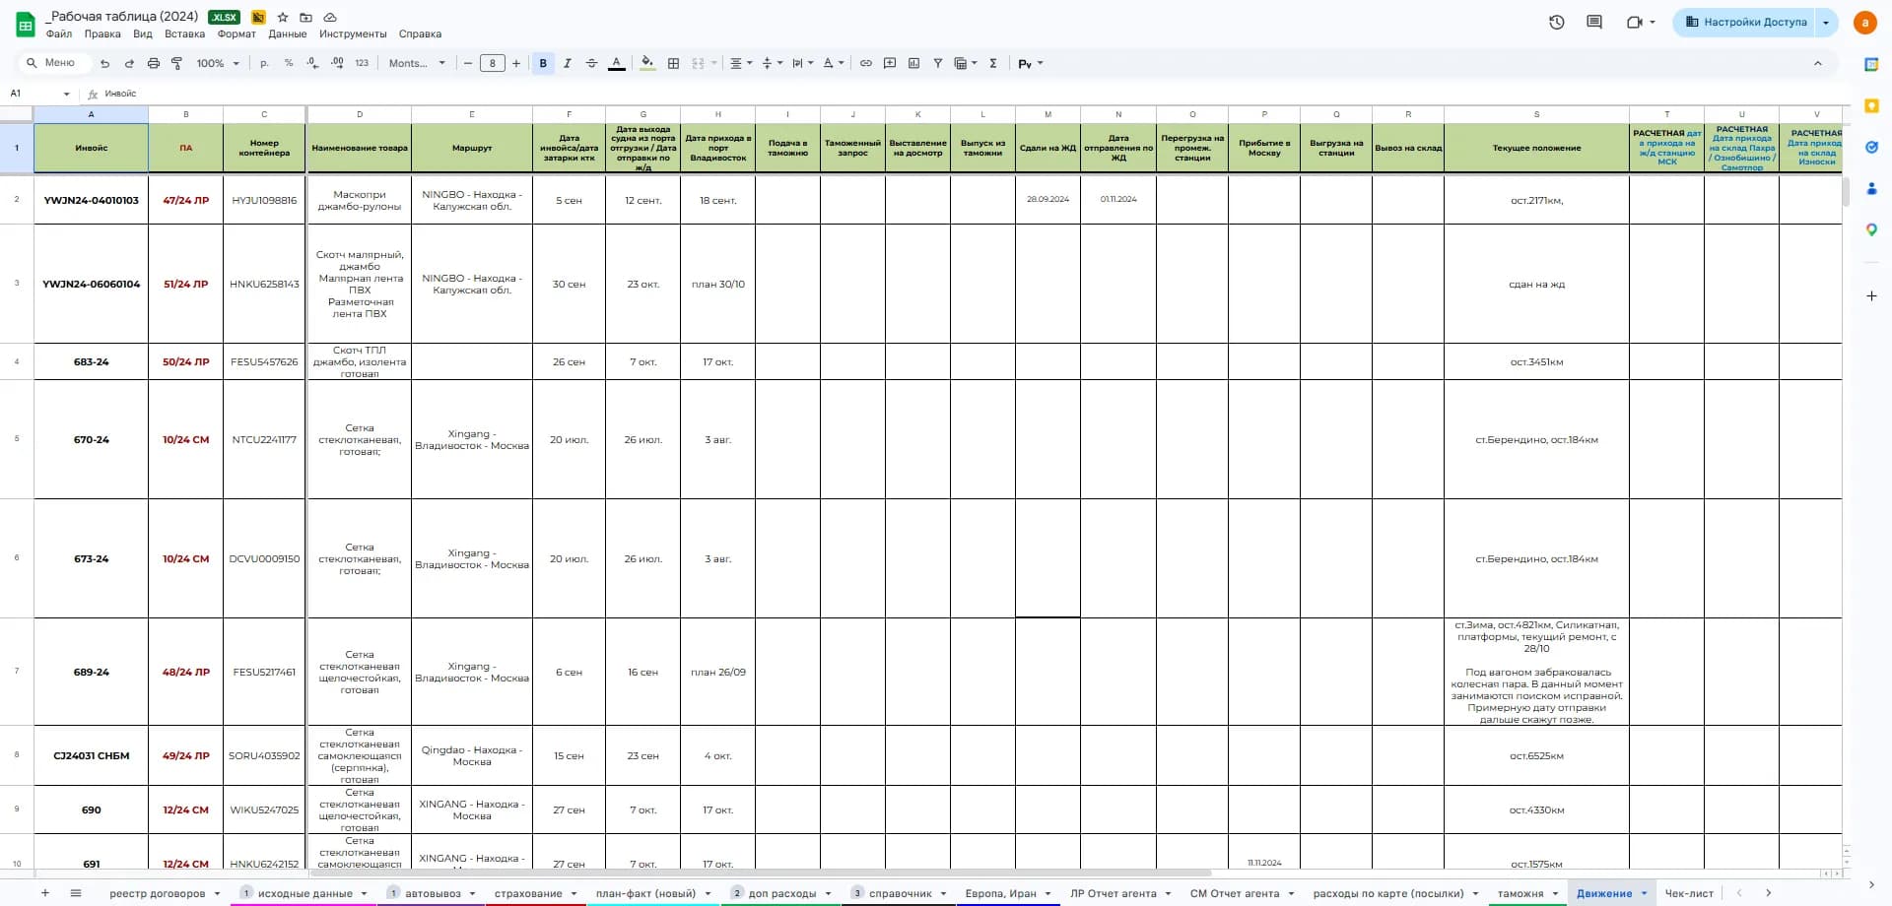Increase font size with plus
This screenshot has width=1892, height=906.
516,63
